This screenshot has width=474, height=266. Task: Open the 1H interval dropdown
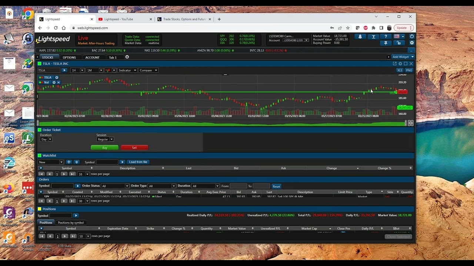tap(77, 70)
